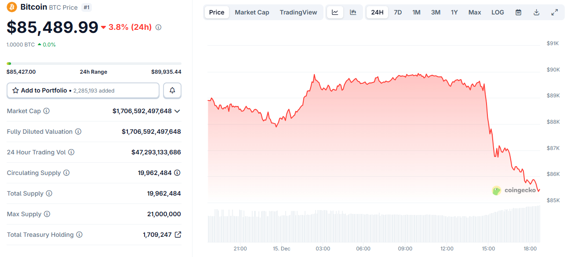The image size is (574, 257).
Task: Switch chart to 1Y range
Action: coord(454,12)
